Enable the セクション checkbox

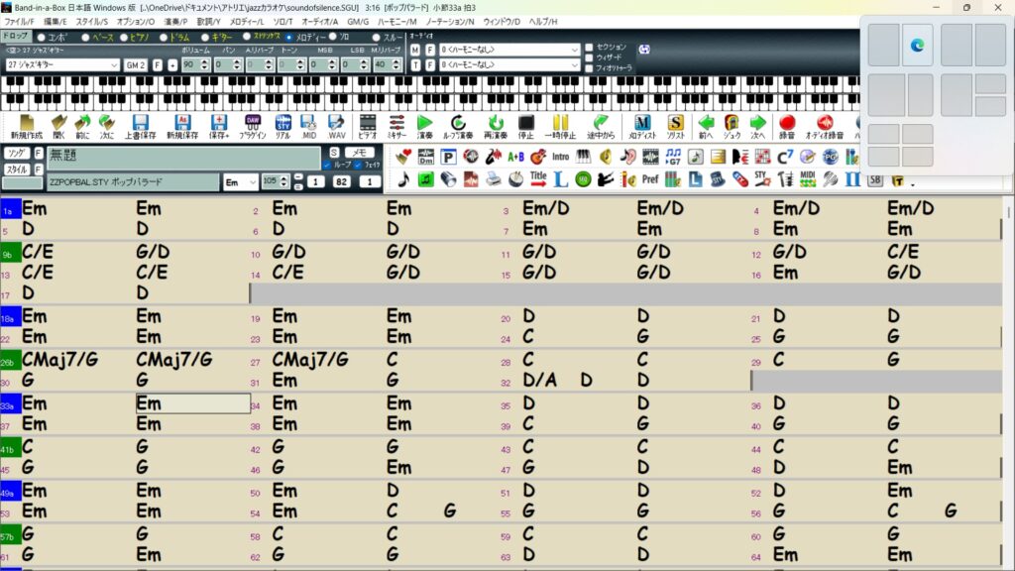coord(589,47)
